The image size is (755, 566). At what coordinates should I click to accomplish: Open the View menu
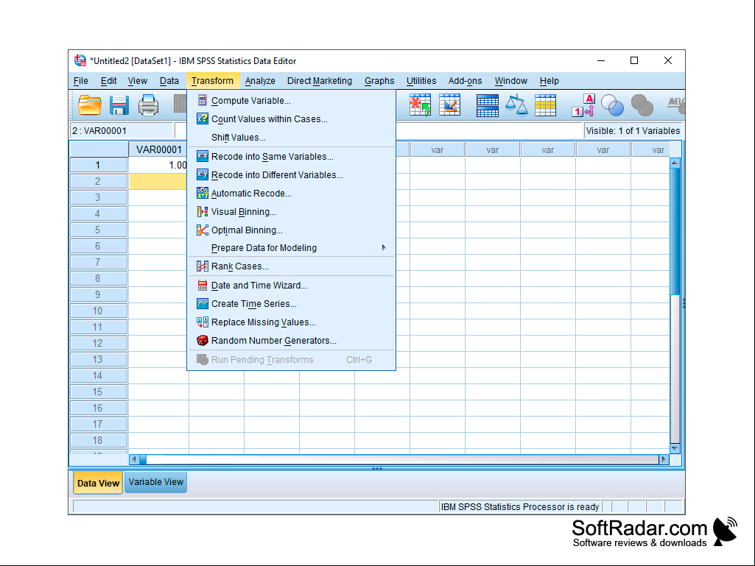click(x=137, y=81)
